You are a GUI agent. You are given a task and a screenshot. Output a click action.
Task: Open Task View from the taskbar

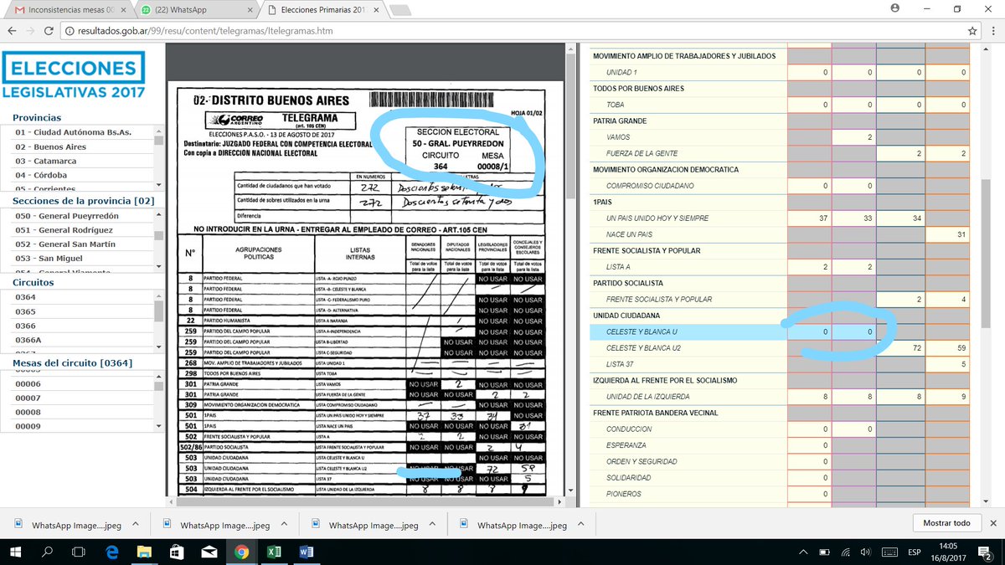(78, 552)
